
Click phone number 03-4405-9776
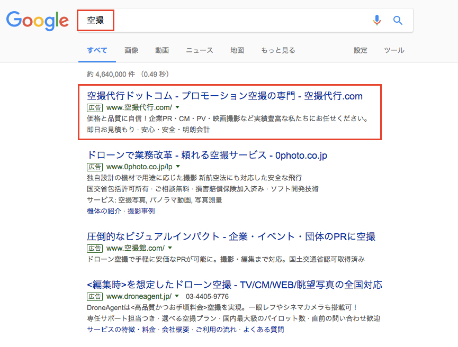[207, 297]
